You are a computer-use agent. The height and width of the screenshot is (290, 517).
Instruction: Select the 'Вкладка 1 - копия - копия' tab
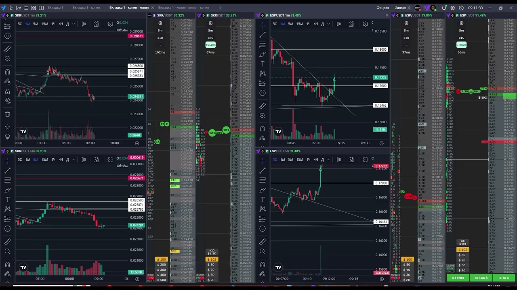pyautogui.click(x=129, y=8)
